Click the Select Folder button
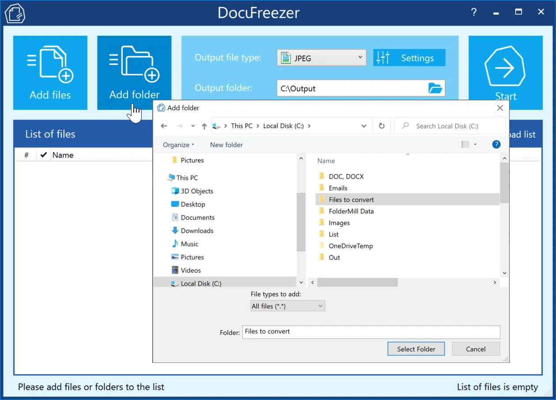The image size is (556, 400). point(416,349)
